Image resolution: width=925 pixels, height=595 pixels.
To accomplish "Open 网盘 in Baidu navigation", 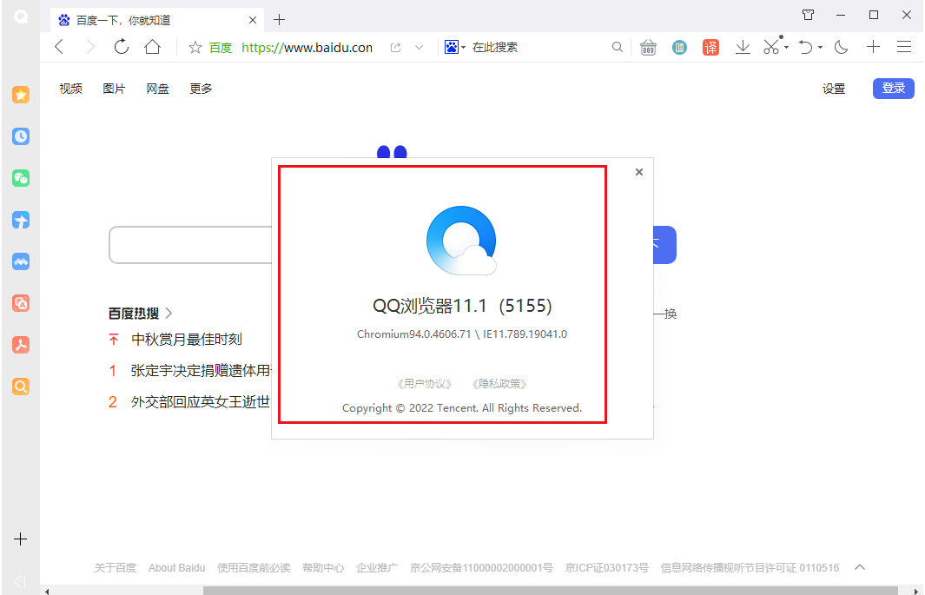I will point(157,89).
